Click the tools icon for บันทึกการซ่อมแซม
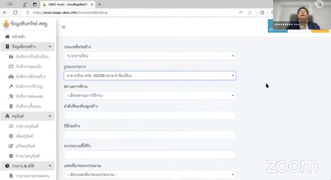331x180 pixels. pyautogui.click(x=11, y=96)
